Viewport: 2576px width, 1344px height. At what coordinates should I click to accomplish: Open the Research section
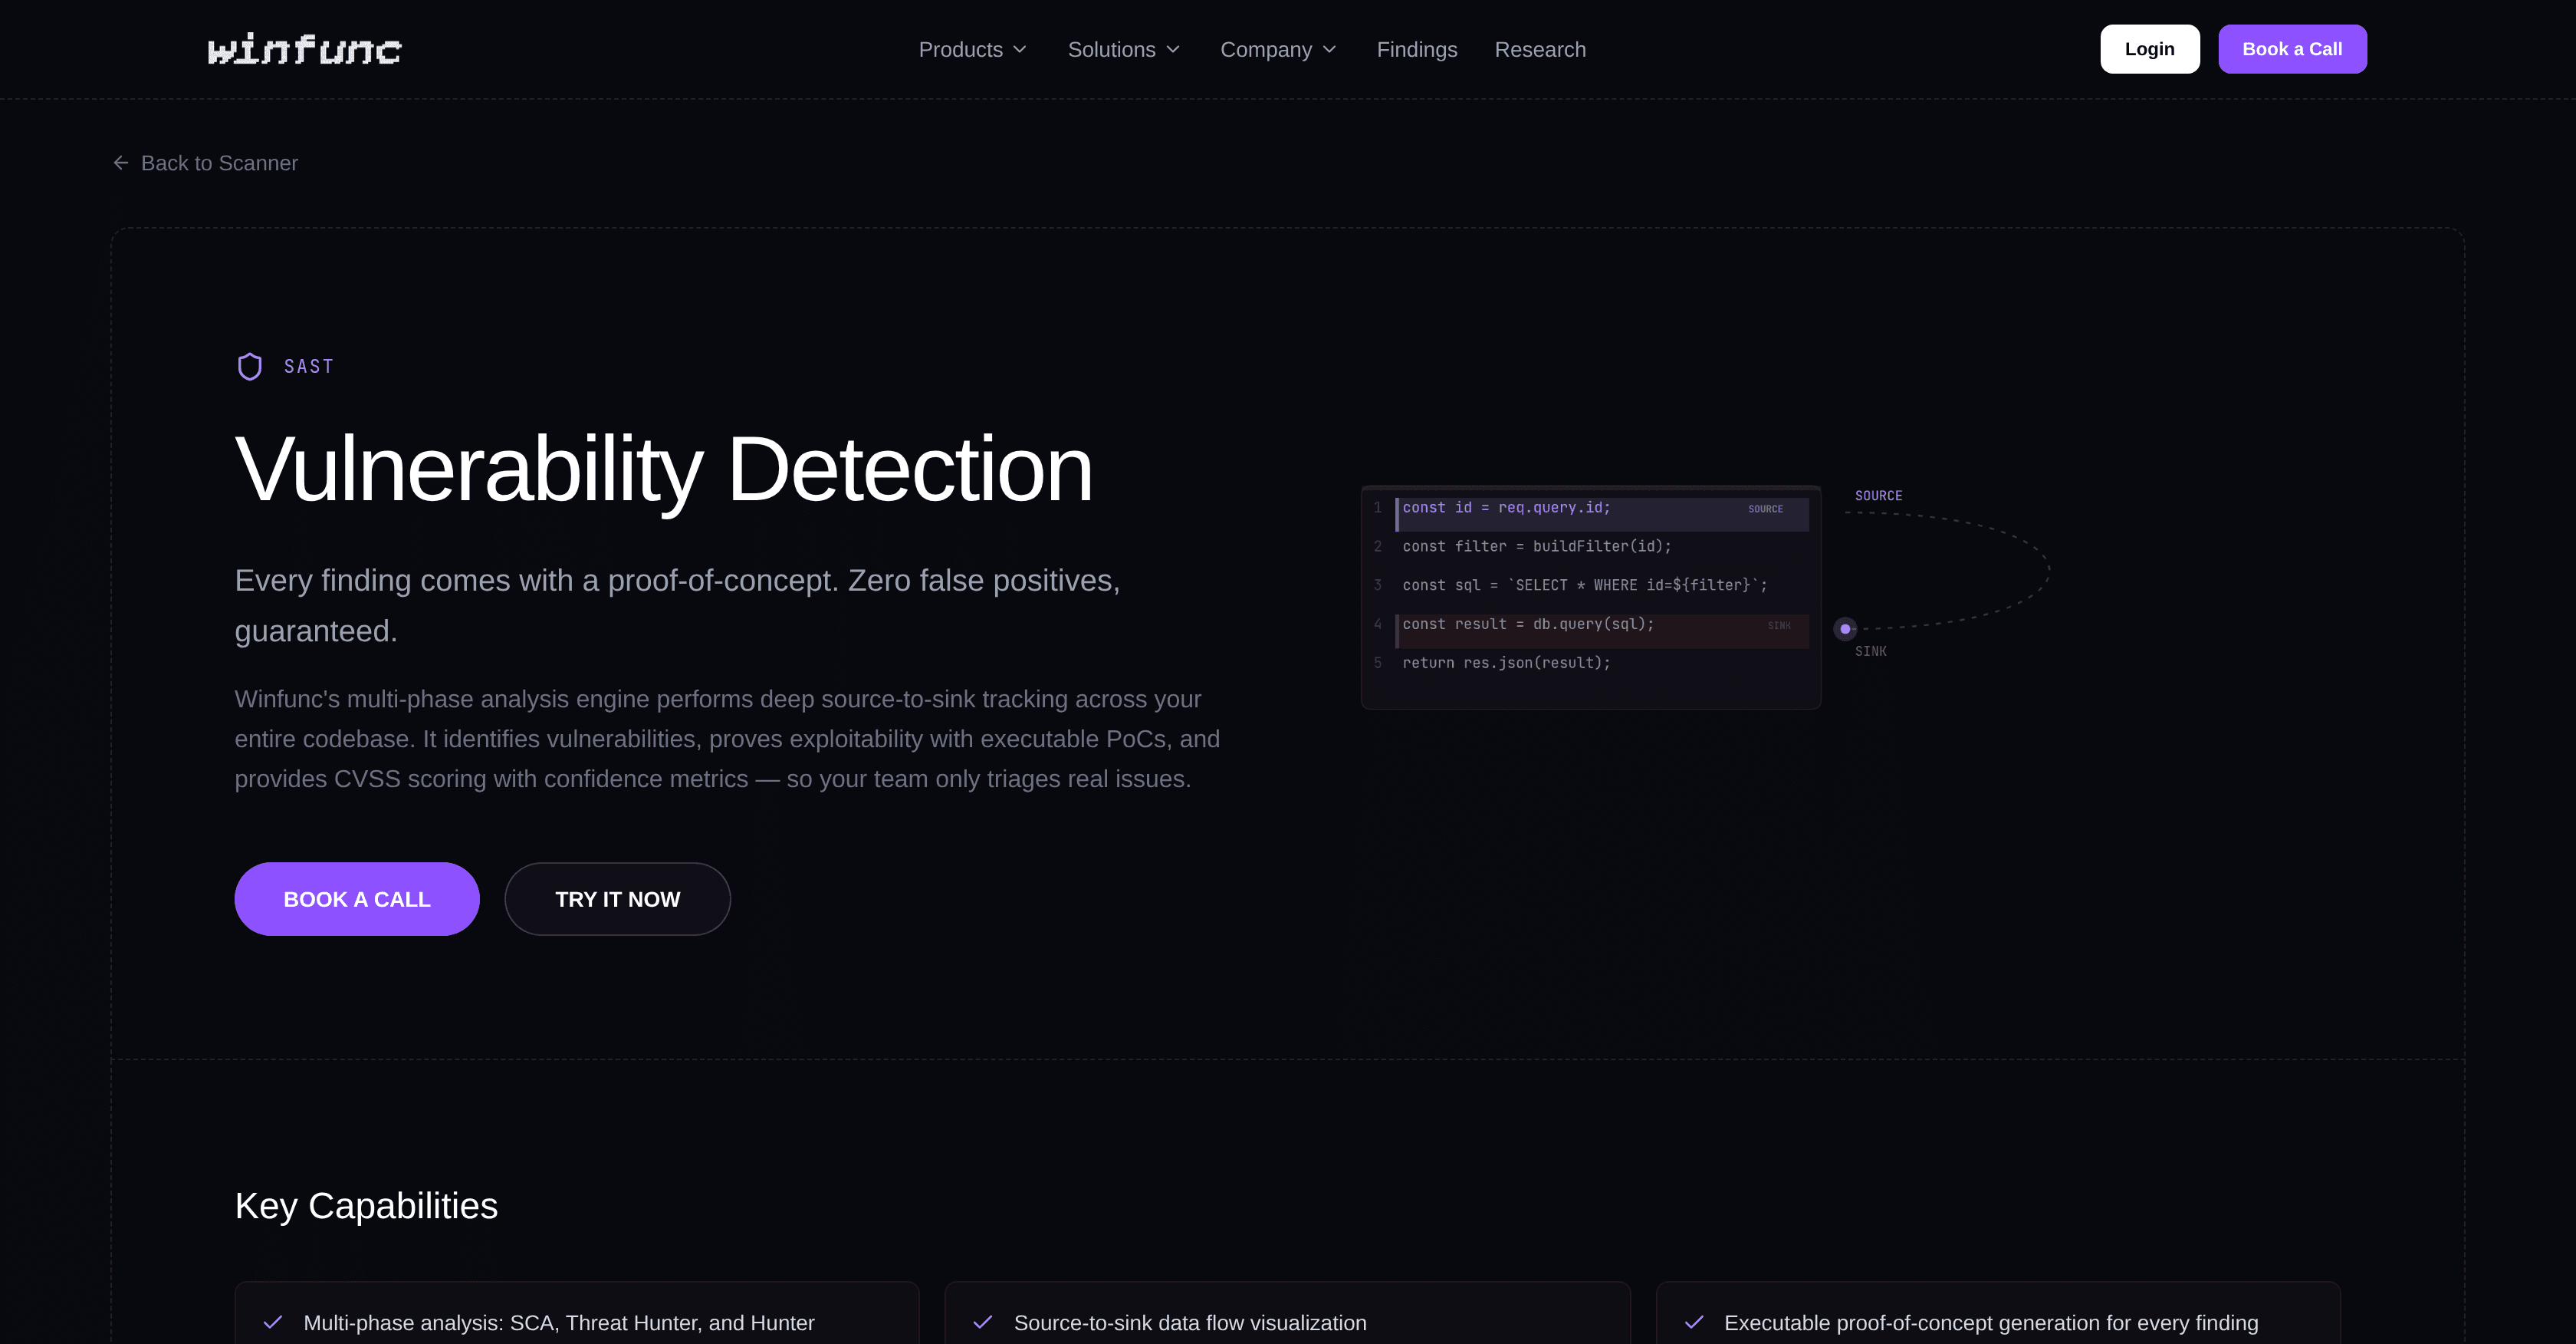[1540, 49]
